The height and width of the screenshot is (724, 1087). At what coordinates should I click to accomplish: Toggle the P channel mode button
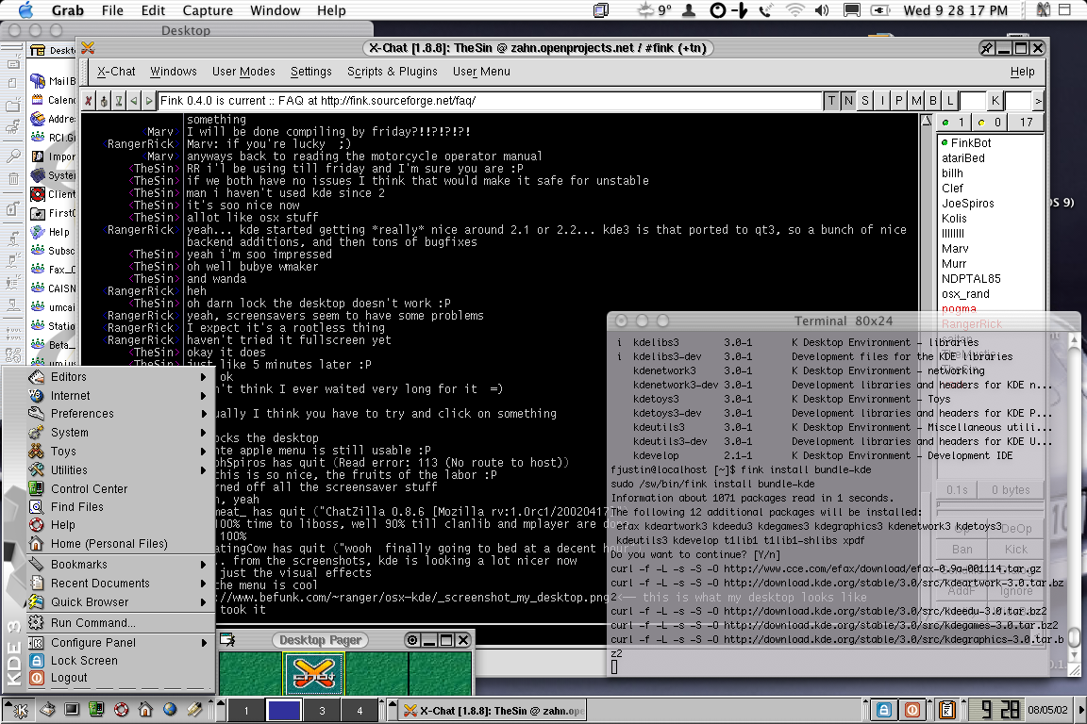(x=899, y=101)
